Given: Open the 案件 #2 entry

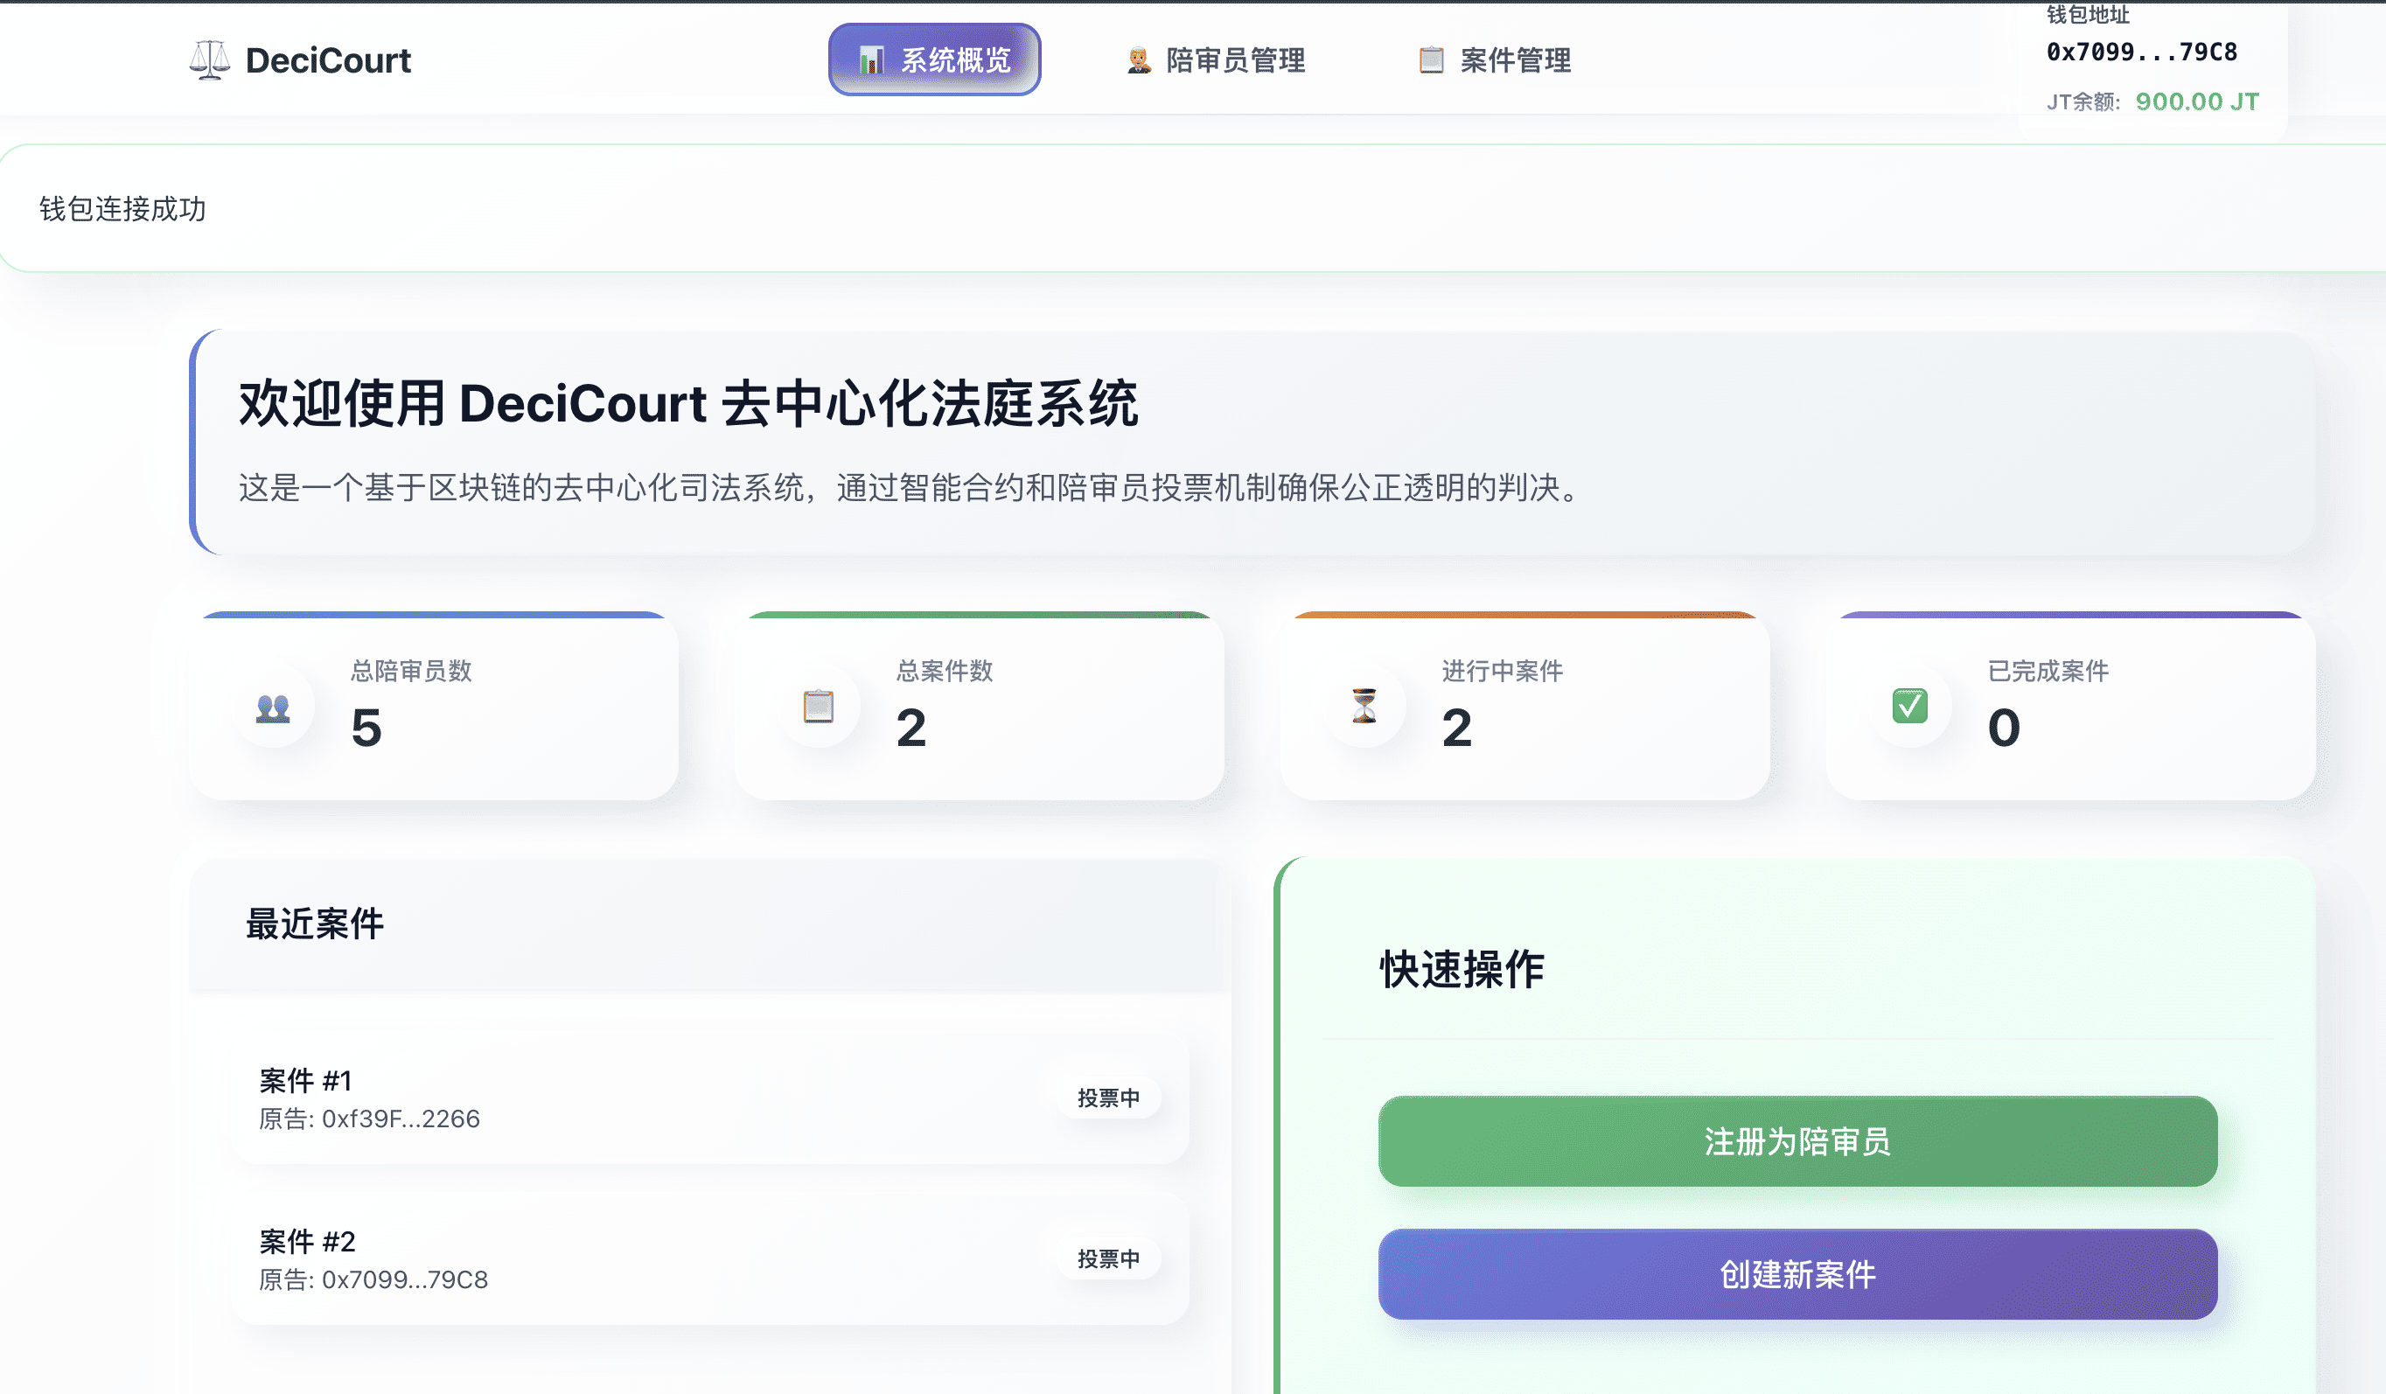Looking at the screenshot, I should pyautogui.click(x=710, y=1259).
